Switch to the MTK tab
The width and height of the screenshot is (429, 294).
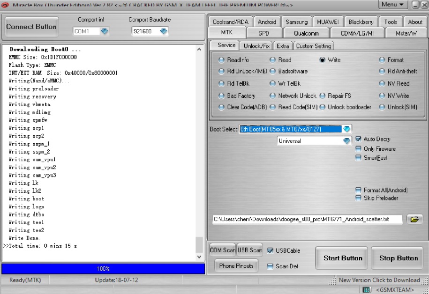point(227,32)
